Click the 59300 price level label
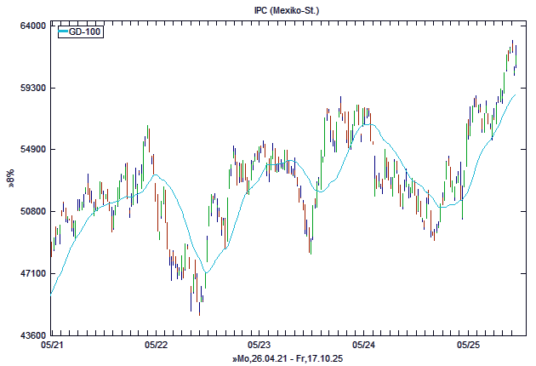Screen dimensions: 536x366 [x=32, y=89]
